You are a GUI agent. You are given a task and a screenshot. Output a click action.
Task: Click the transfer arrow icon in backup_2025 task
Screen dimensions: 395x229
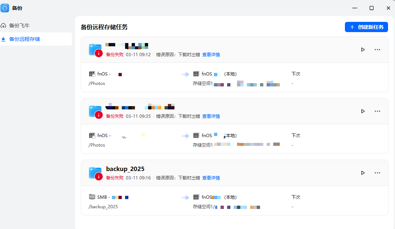click(x=185, y=197)
